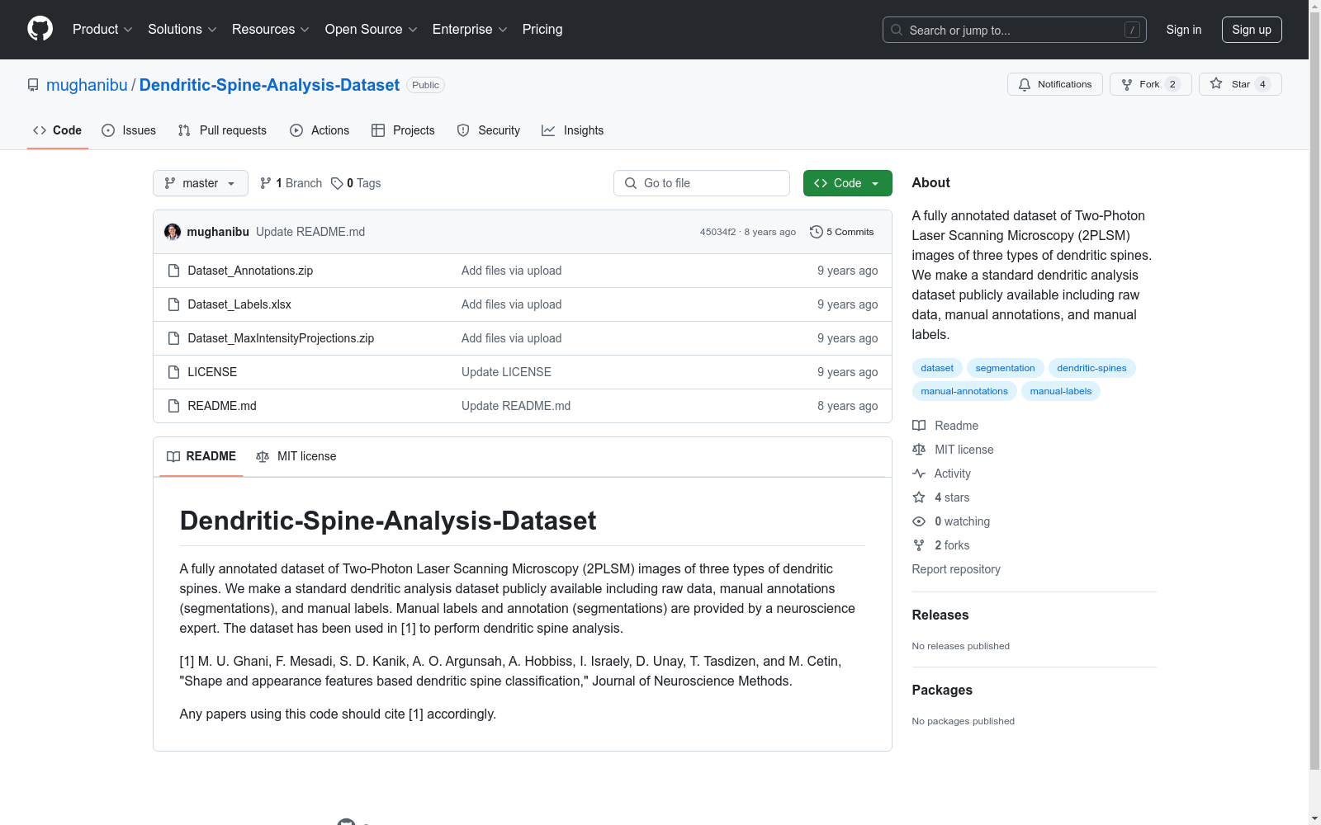Go to the Pull requests tab
Screen dimensions: 1321x825
[x=223, y=130]
